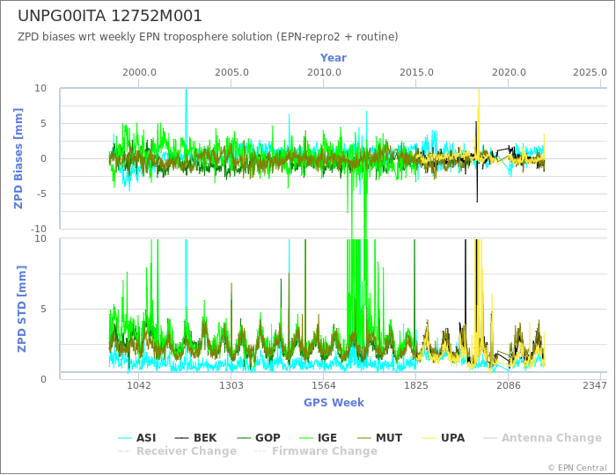Click GPS week tick 2086
Image resolution: width=616 pixels, height=475 pixels.
point(509,385)
